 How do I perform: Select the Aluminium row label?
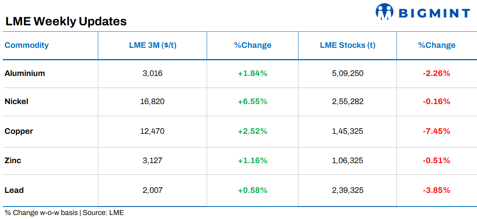pyautogui.click(x=25, y=73)
